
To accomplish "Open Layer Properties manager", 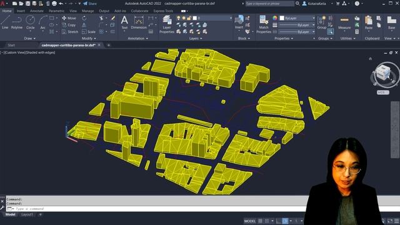I will 167,24.
